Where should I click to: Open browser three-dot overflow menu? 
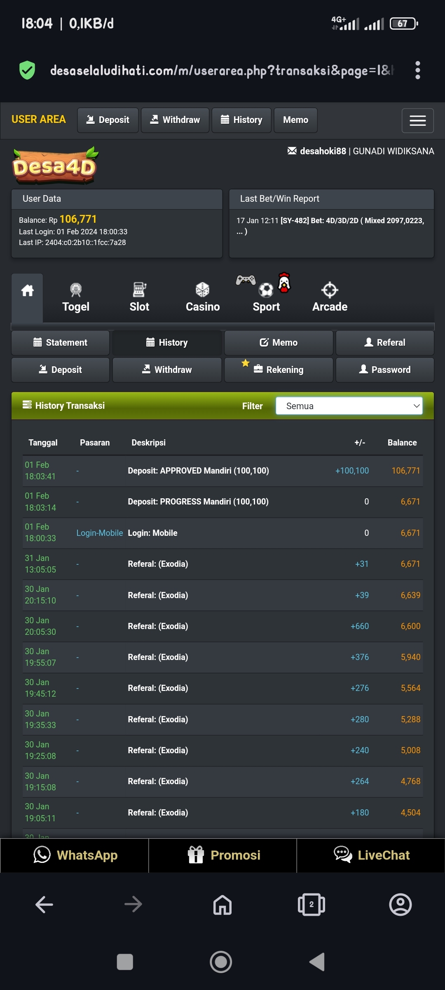coord(417,70)
